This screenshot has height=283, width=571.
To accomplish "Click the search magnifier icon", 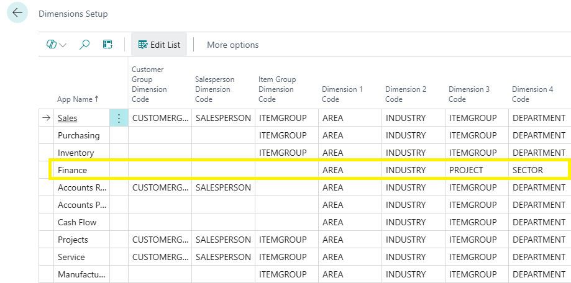I will pos(85,45).
